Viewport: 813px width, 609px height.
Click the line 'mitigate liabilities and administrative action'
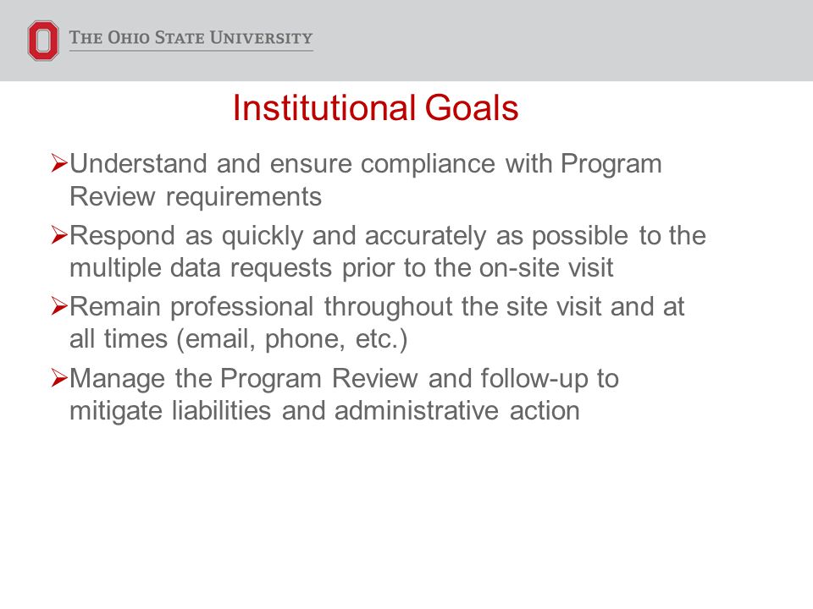tap(324, 411)
